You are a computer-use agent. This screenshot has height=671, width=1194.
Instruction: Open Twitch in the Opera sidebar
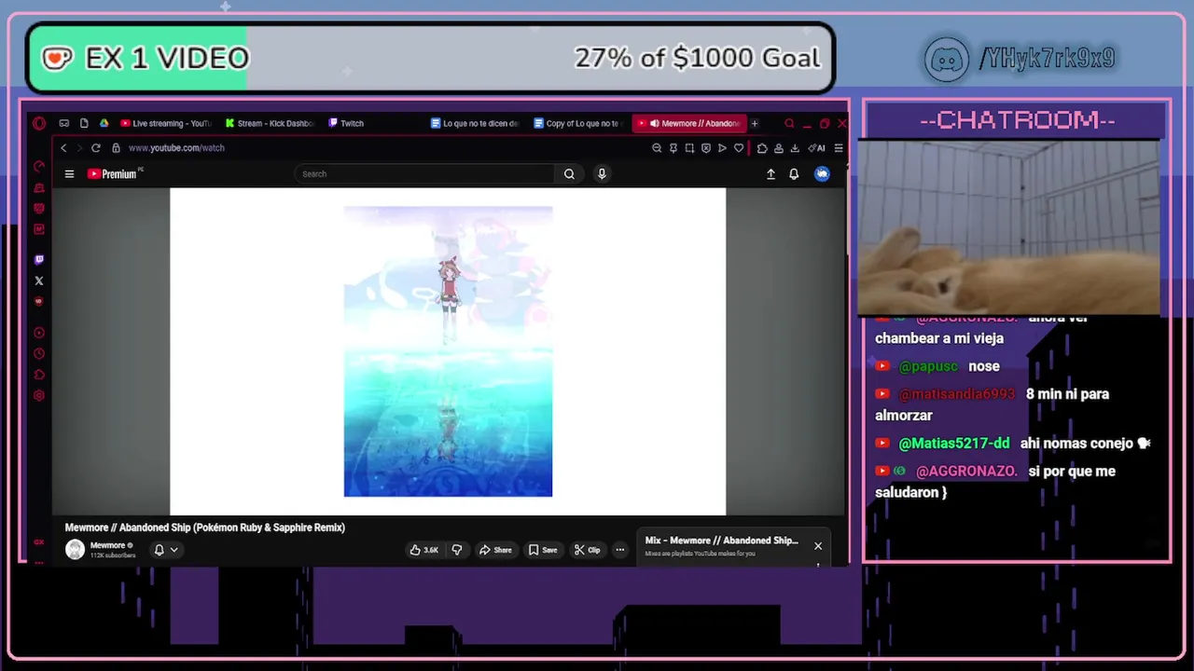tap(39, 259)
